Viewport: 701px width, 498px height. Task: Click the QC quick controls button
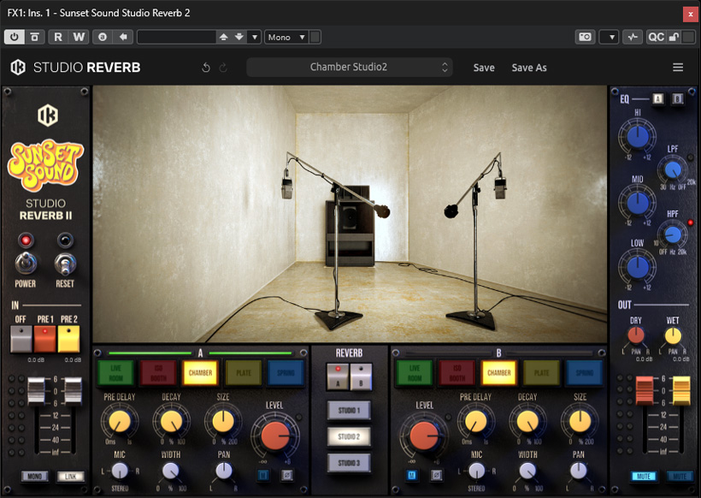[656, 37]
